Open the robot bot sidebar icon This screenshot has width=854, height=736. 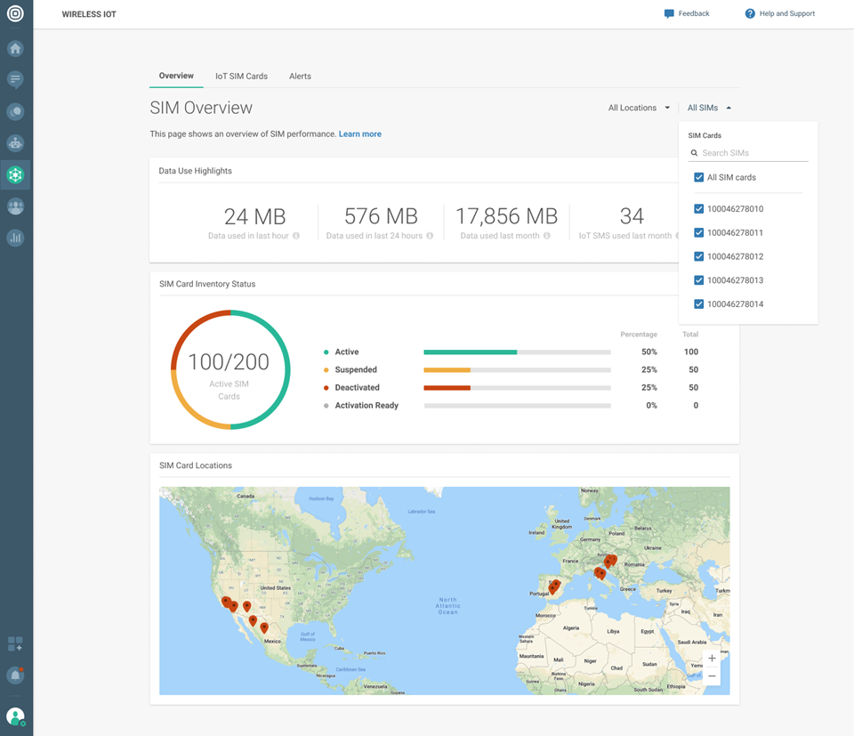click(15, 143)
